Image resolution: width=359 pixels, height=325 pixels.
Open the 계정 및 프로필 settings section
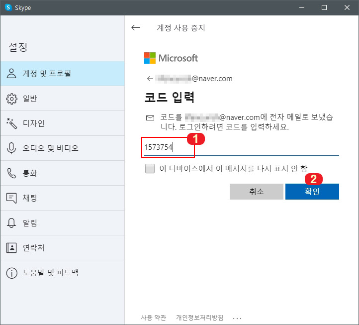(63, 74)
